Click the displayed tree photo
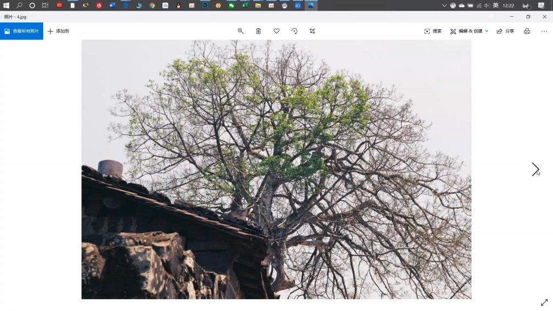This screenshot has height=311, width=553. [276, 169]
